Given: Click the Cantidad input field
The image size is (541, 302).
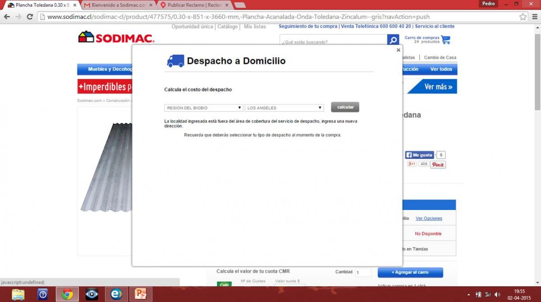Looking at the screenshot, I should 363,273.
